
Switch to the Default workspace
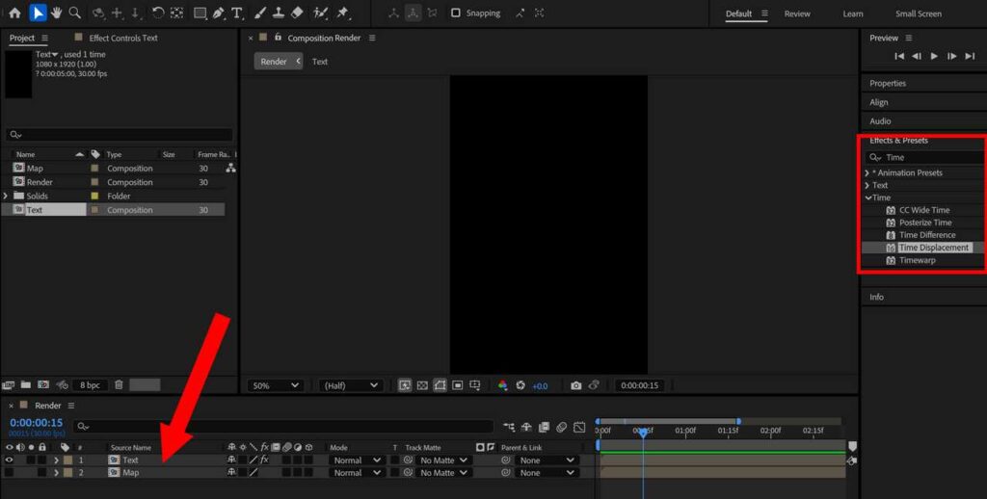pos(738,13)
